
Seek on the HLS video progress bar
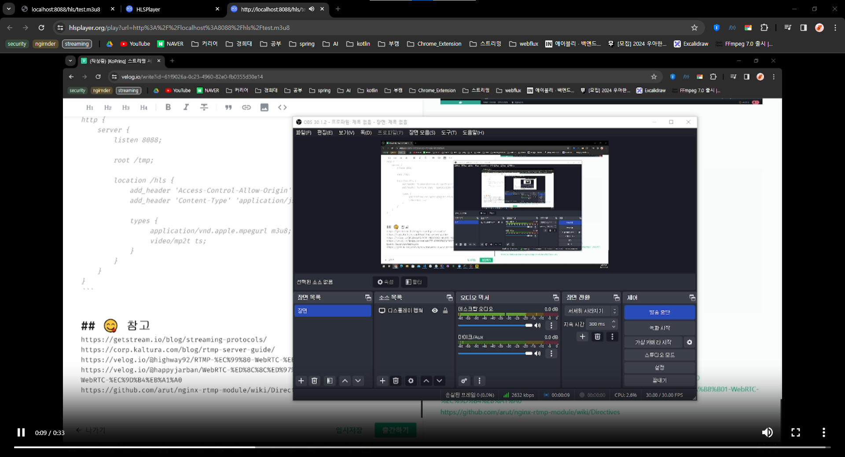tap(422, 447)
